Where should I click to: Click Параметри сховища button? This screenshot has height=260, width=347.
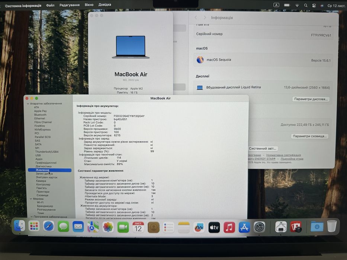309,136
